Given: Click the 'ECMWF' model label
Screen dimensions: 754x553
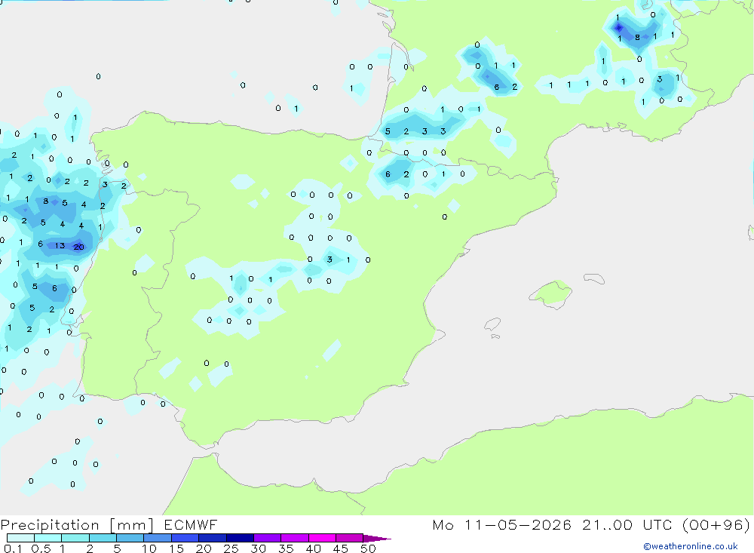Looking at the screenshot, I should pyautogui.click(x=191, y=525).
